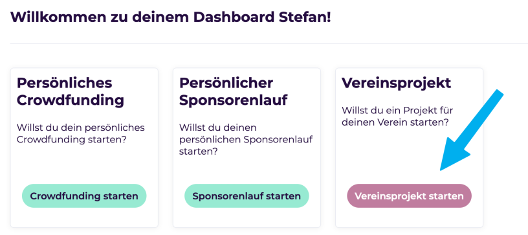Select the Persönliches Crowdfunding card title
The height and width of the screenshot is (235, 528).
tap(71, 91)
